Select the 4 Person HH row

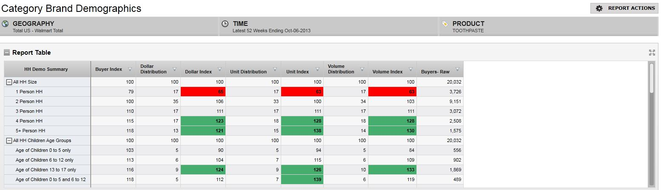pos(30,121)
